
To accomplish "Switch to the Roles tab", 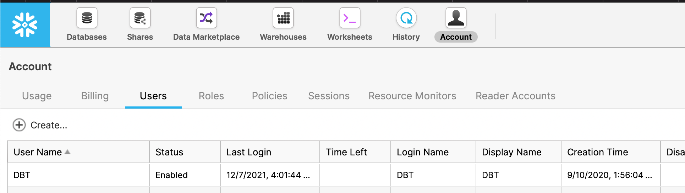I will pos(211,96).
